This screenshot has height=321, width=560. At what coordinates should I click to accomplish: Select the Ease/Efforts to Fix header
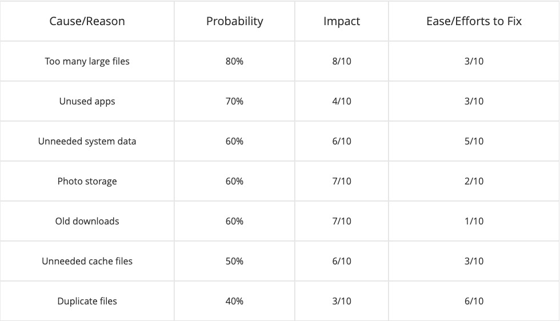coord(474,21)
